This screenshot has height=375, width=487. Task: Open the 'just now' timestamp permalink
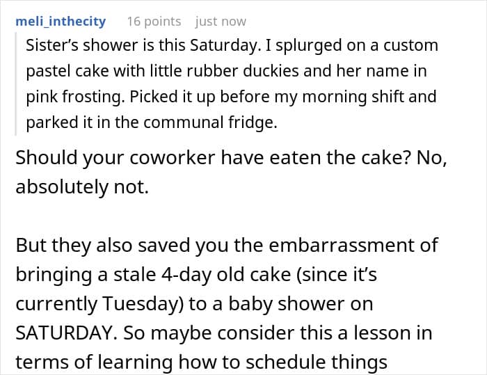pos(221,22)
